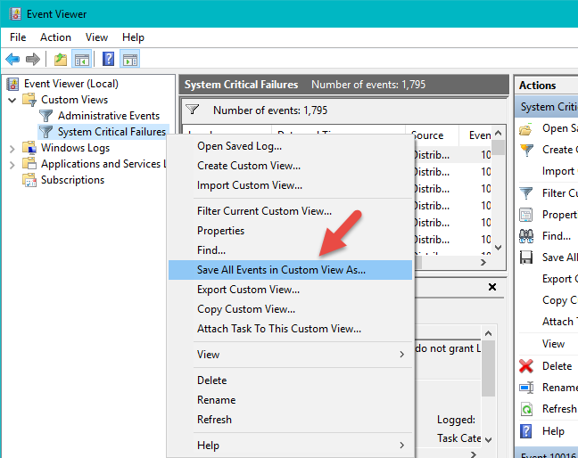
Task: Select Applications and Services Logs folder
Action: click(103, 164)
